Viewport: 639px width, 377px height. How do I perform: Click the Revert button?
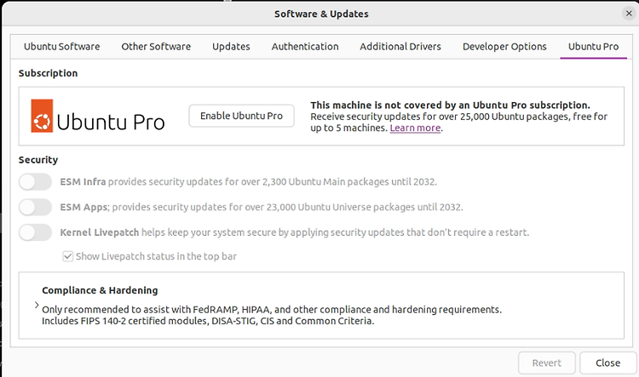click(x=546, y=363)
